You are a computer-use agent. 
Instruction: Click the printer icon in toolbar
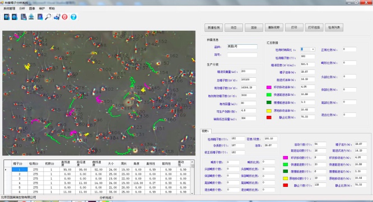click(31, 17)
